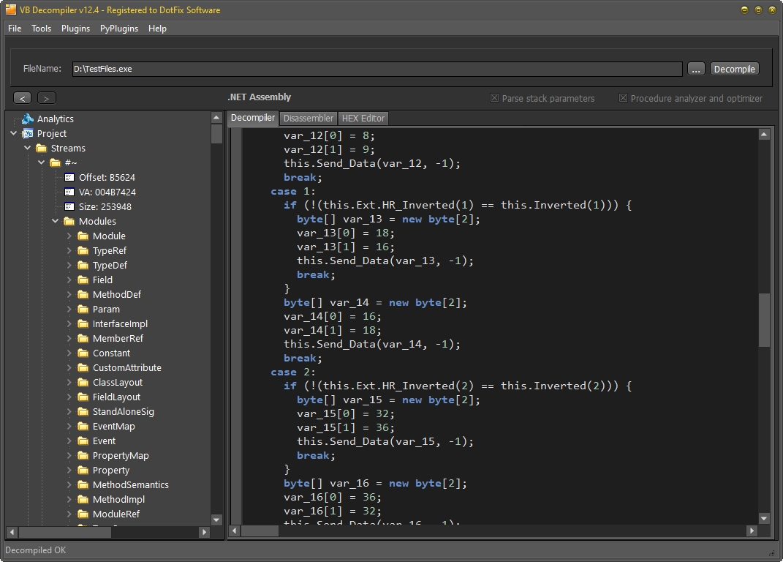
Task: Expand the MethodSemantics node
Action: [x=69, y=484]
